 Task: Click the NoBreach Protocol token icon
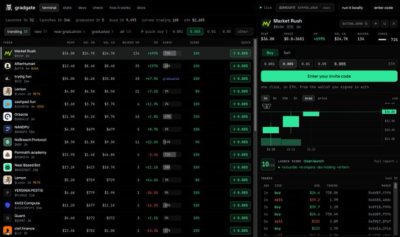[8, 142]
